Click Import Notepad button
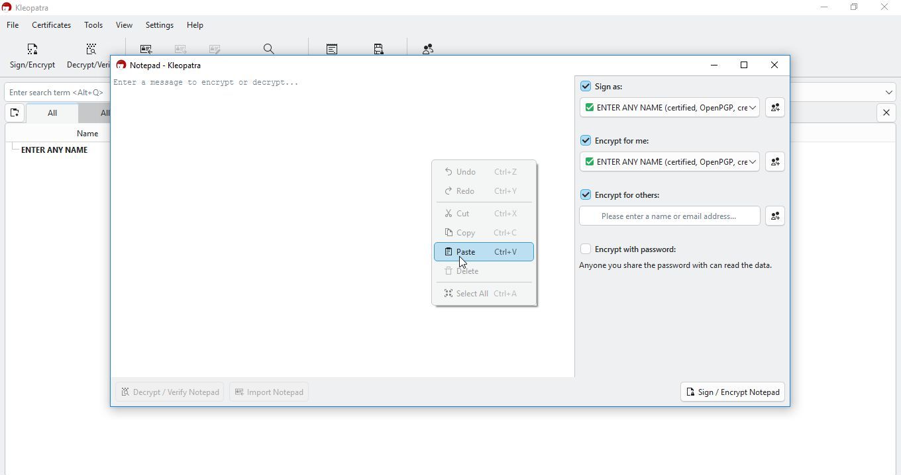Image resolution: width=901 pixels, height=475 pixels. tap(269, 392)
